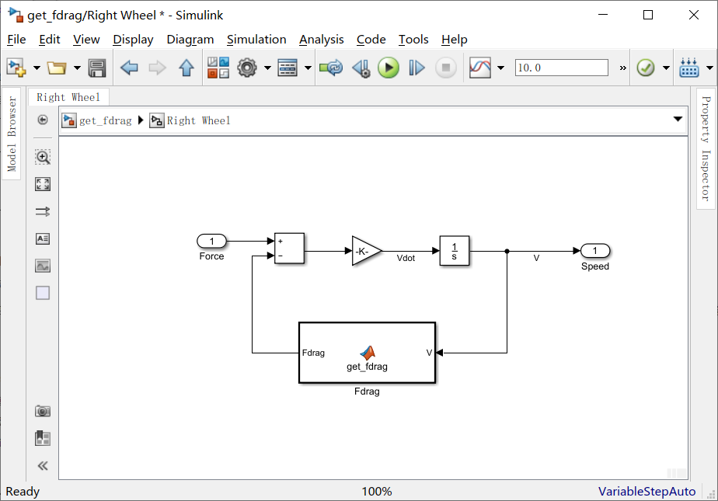Open the Analysis menu
The width and height of the screenshot is (718, 501).
322,40
